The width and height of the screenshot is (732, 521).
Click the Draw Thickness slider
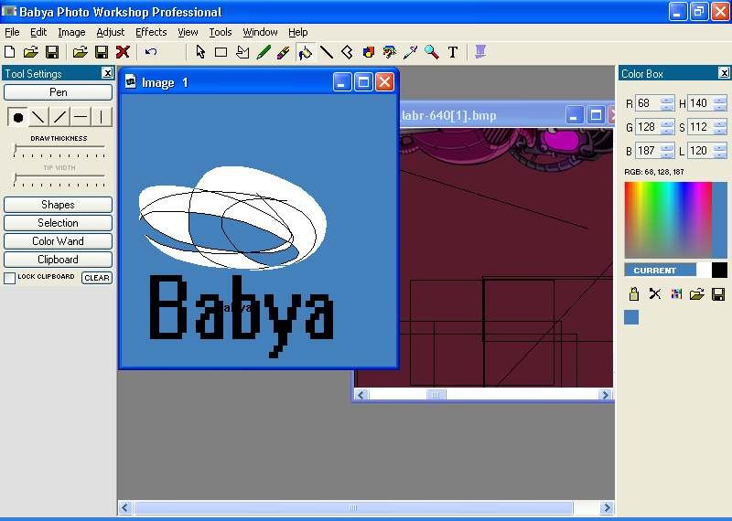[59, 148]
